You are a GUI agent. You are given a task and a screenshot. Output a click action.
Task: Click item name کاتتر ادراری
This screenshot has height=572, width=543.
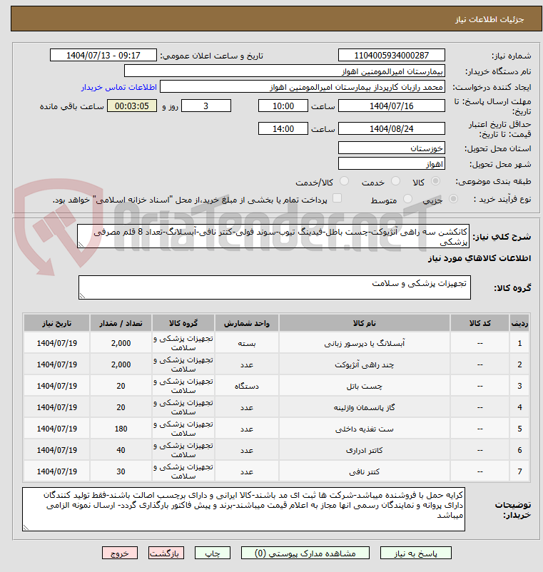tap(364, 450)
